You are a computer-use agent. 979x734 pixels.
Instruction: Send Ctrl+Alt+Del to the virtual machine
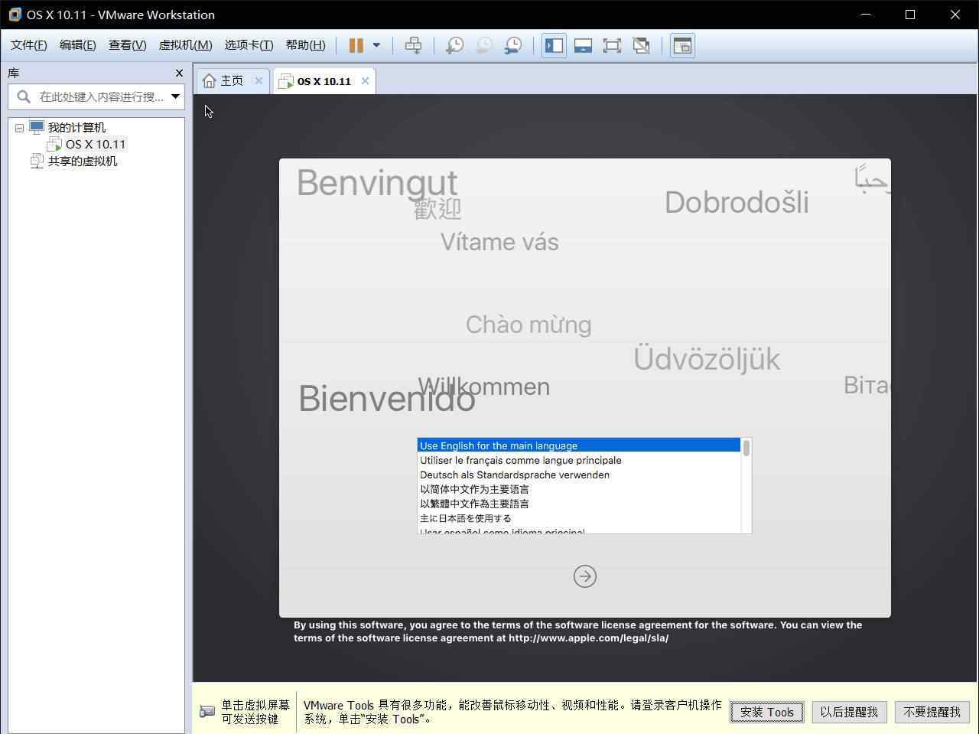(413, 45)
